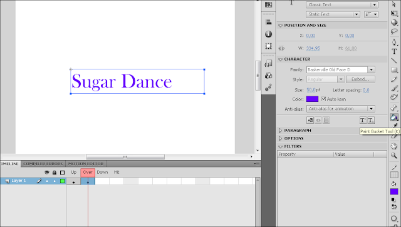Open the text orientation dropdown
Image resolution: width=401 pixels, height=227 pixels.
(371, 14)
